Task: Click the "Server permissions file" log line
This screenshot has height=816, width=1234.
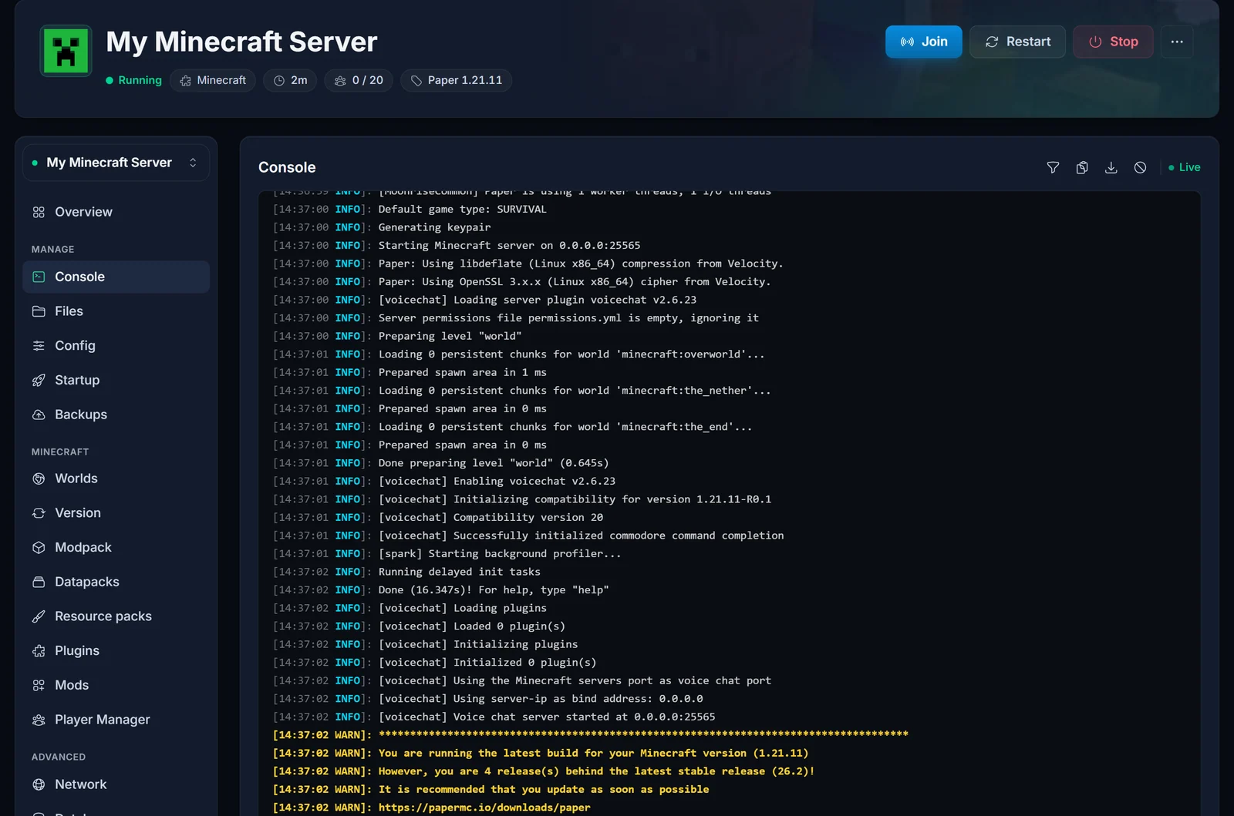Action: [x=516, y=318]
